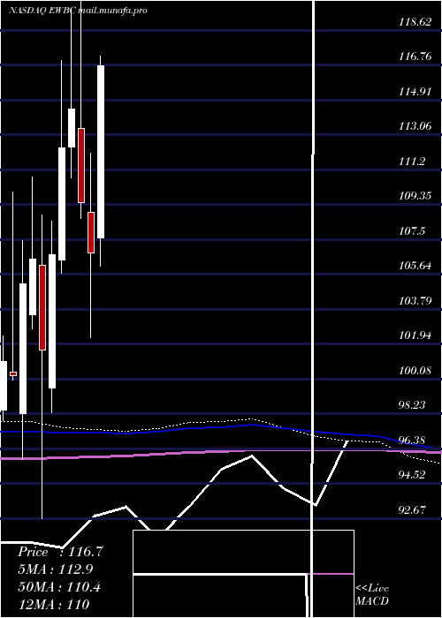Click the '12MA : 110' readout
Image resolution: width=442 pixels, height=618 pixels.
(53, 605)
